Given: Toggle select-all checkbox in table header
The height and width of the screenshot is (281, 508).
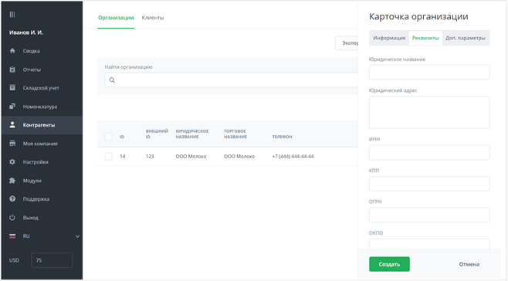Looking at the screenshot, I should pos(109,137).
